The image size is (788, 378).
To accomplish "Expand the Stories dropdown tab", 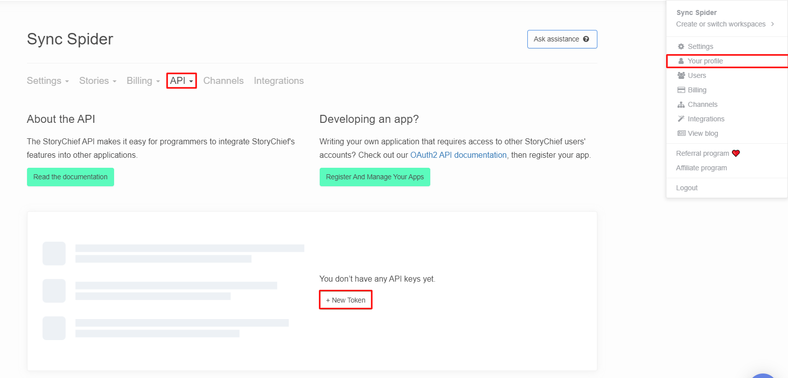I will 98,81.
